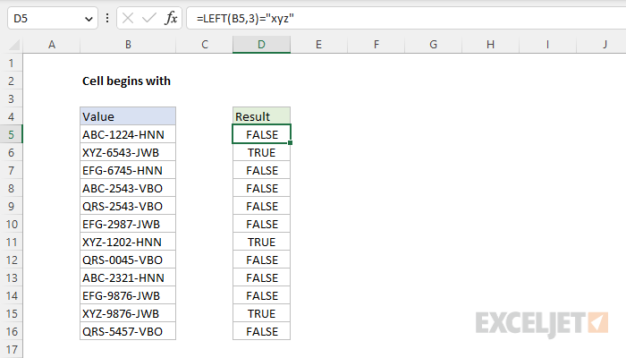Select cell EFG-9876-JWB
626x358 pixels.
coord(128,295)
